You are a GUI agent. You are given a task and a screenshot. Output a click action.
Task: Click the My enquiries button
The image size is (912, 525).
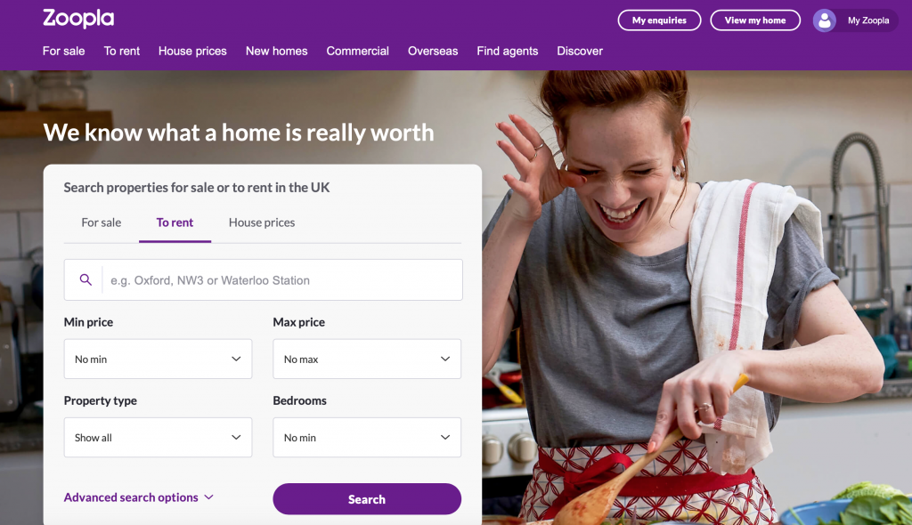coord(659,20)
